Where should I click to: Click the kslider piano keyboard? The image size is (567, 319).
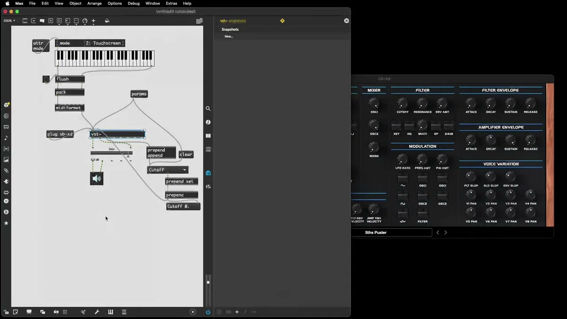pyautogui.click(x=105, y=58)
